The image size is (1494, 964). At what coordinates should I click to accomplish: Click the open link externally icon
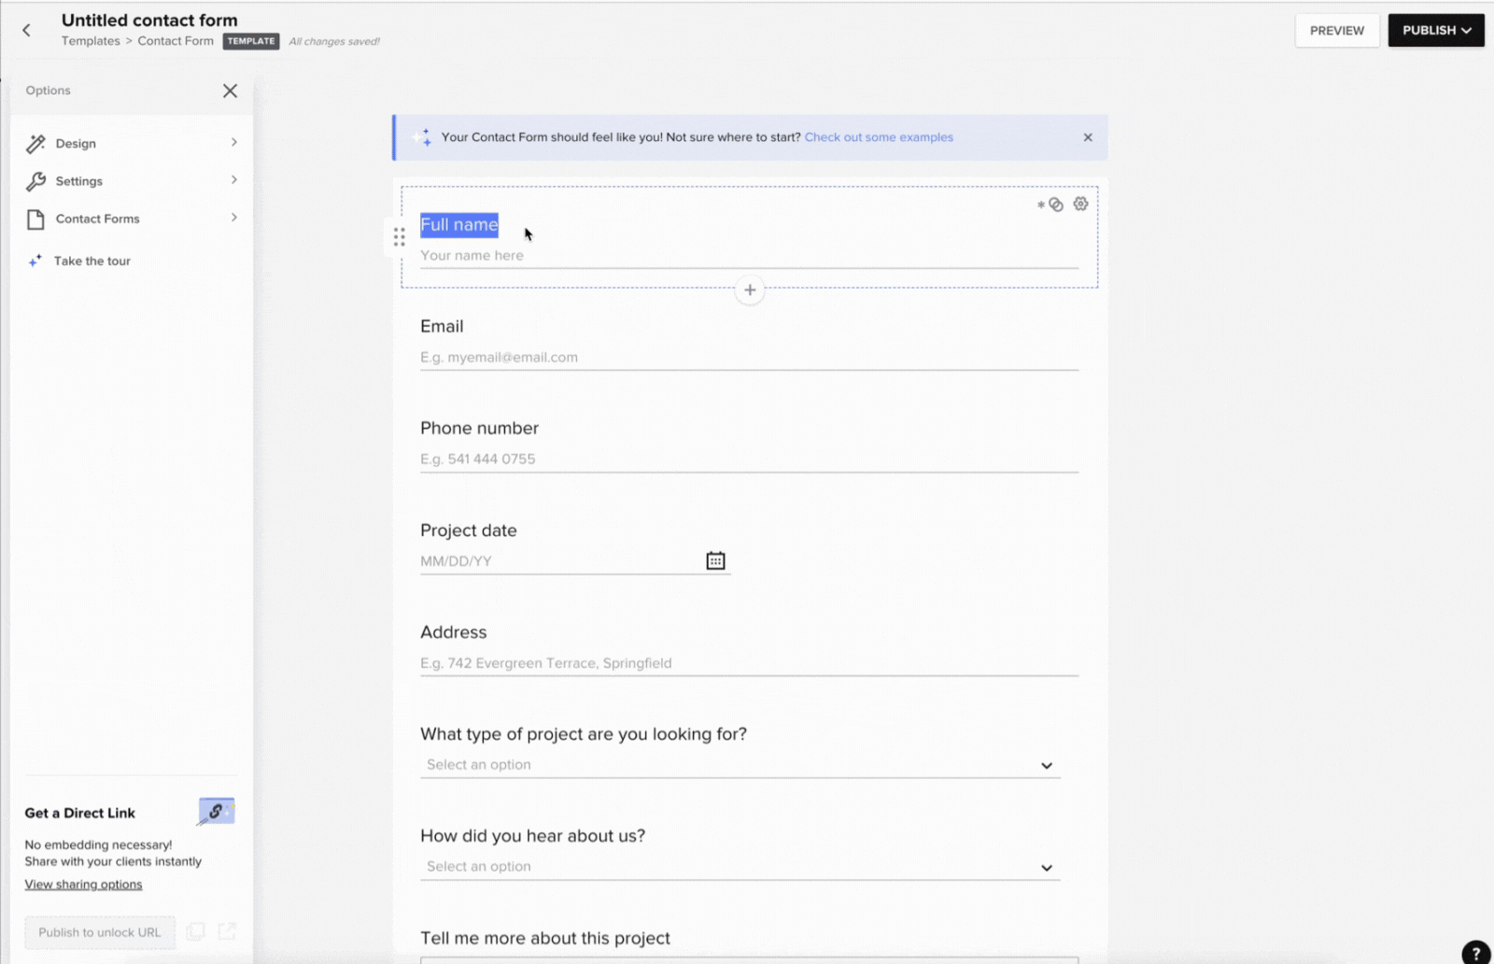(x=227, y=931)
